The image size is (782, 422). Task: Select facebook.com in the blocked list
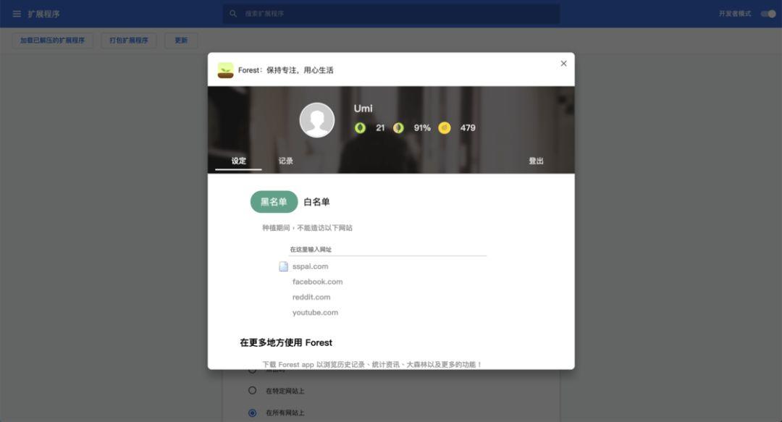317,282
